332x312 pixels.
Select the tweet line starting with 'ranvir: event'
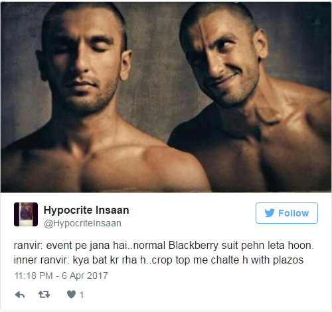(164, 246)
